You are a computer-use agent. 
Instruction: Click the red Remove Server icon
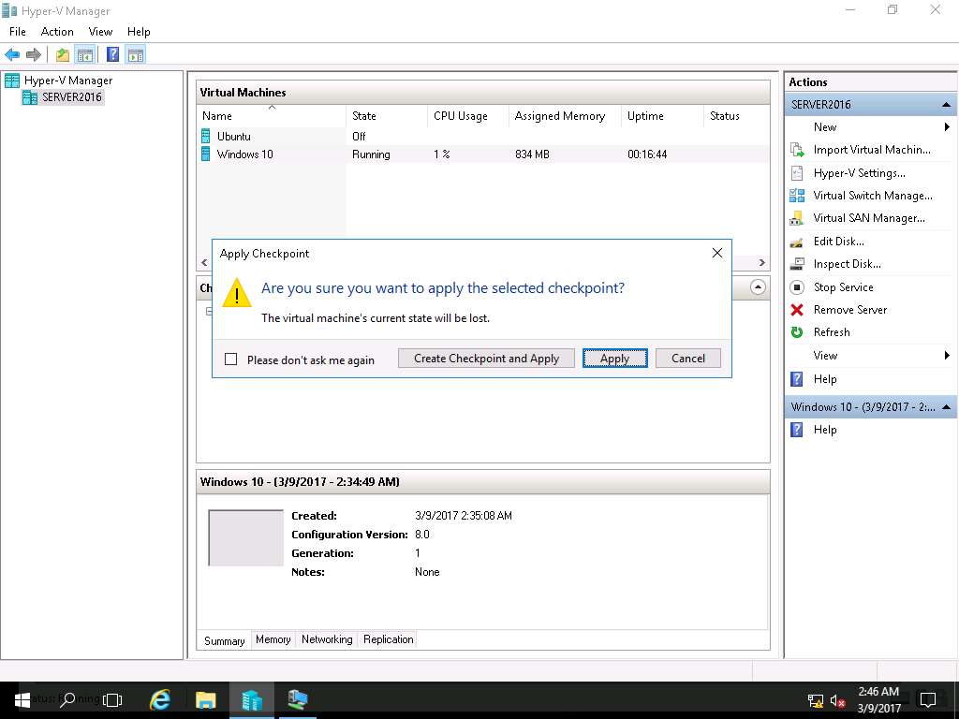click(797, 310)
